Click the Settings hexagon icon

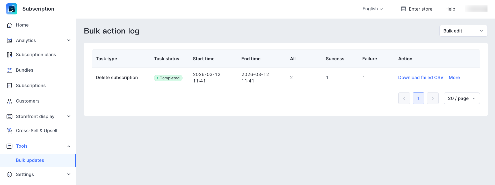click(9, 174)
